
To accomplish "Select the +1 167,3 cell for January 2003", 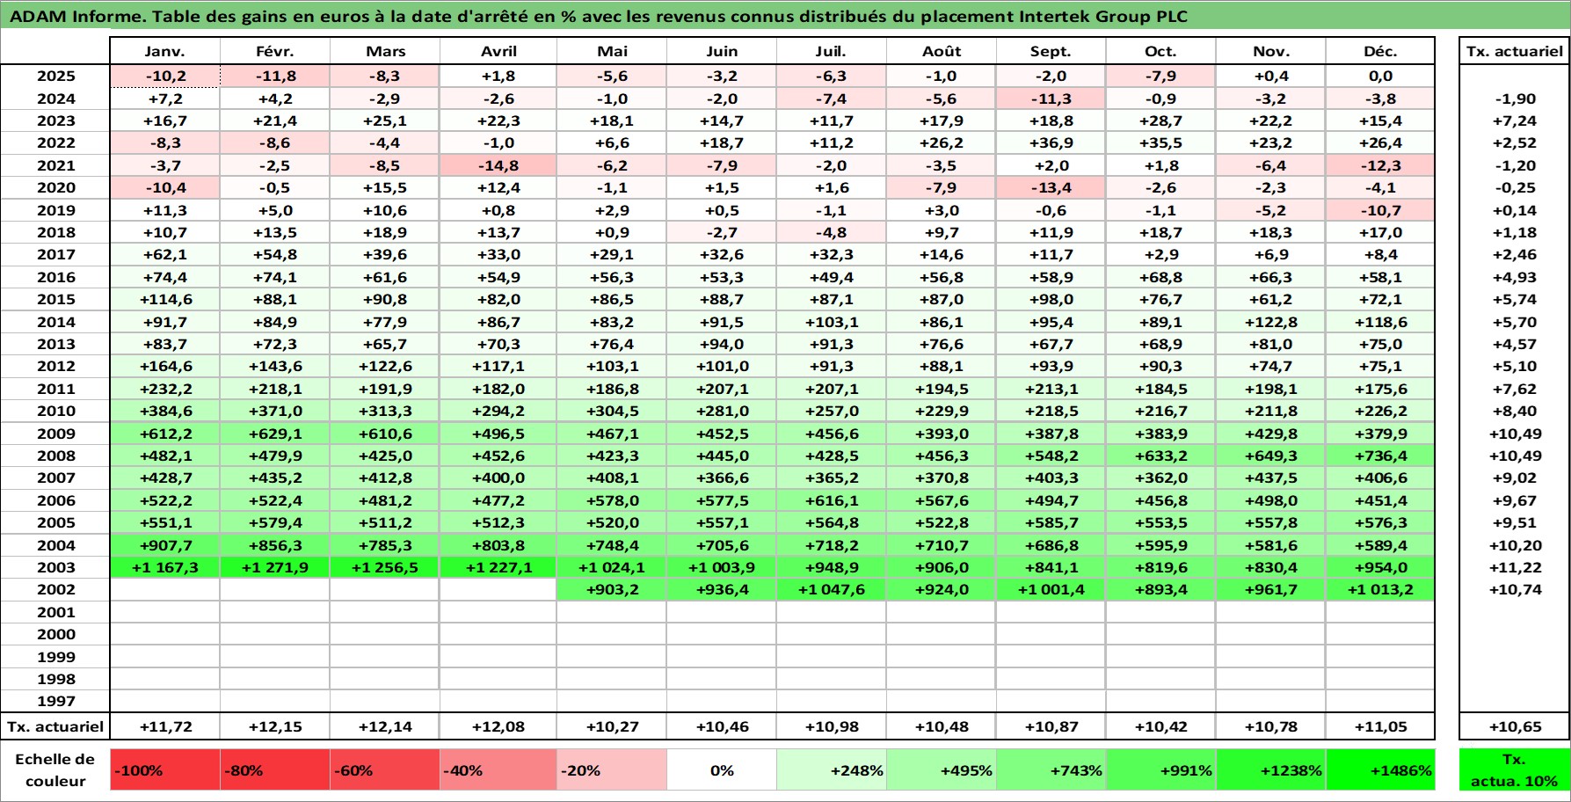I will tap(164, 567).
